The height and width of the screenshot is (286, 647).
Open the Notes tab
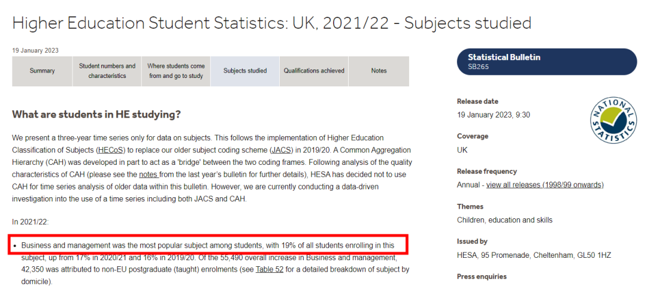379,71
